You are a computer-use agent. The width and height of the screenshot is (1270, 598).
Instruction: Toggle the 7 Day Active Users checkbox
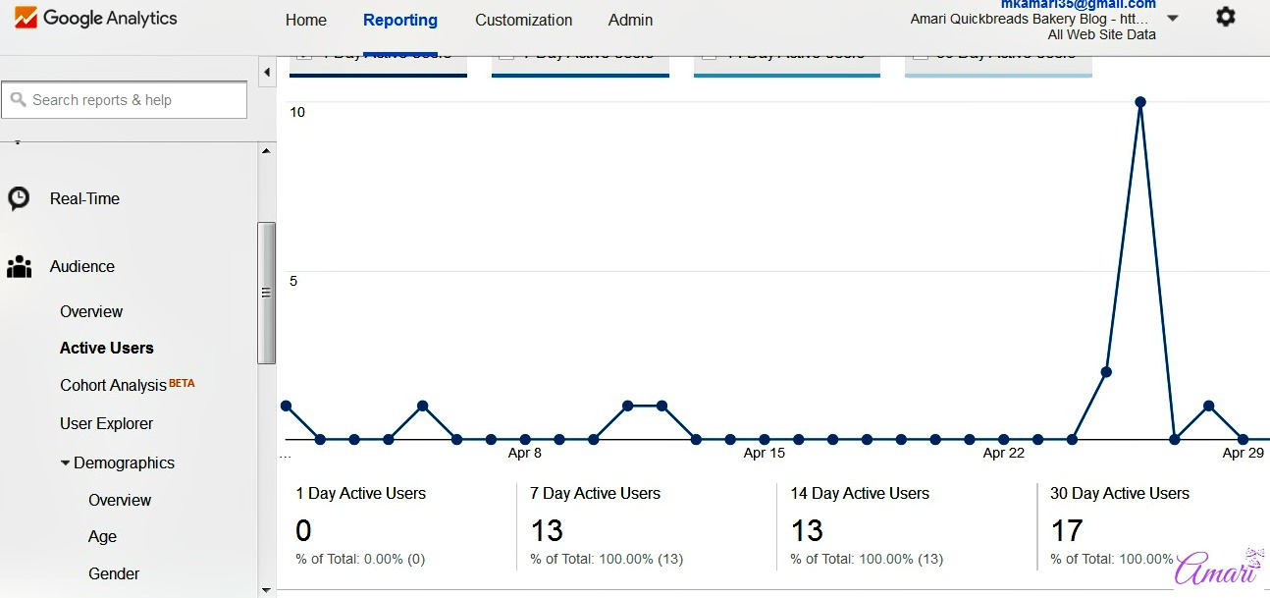506,56
